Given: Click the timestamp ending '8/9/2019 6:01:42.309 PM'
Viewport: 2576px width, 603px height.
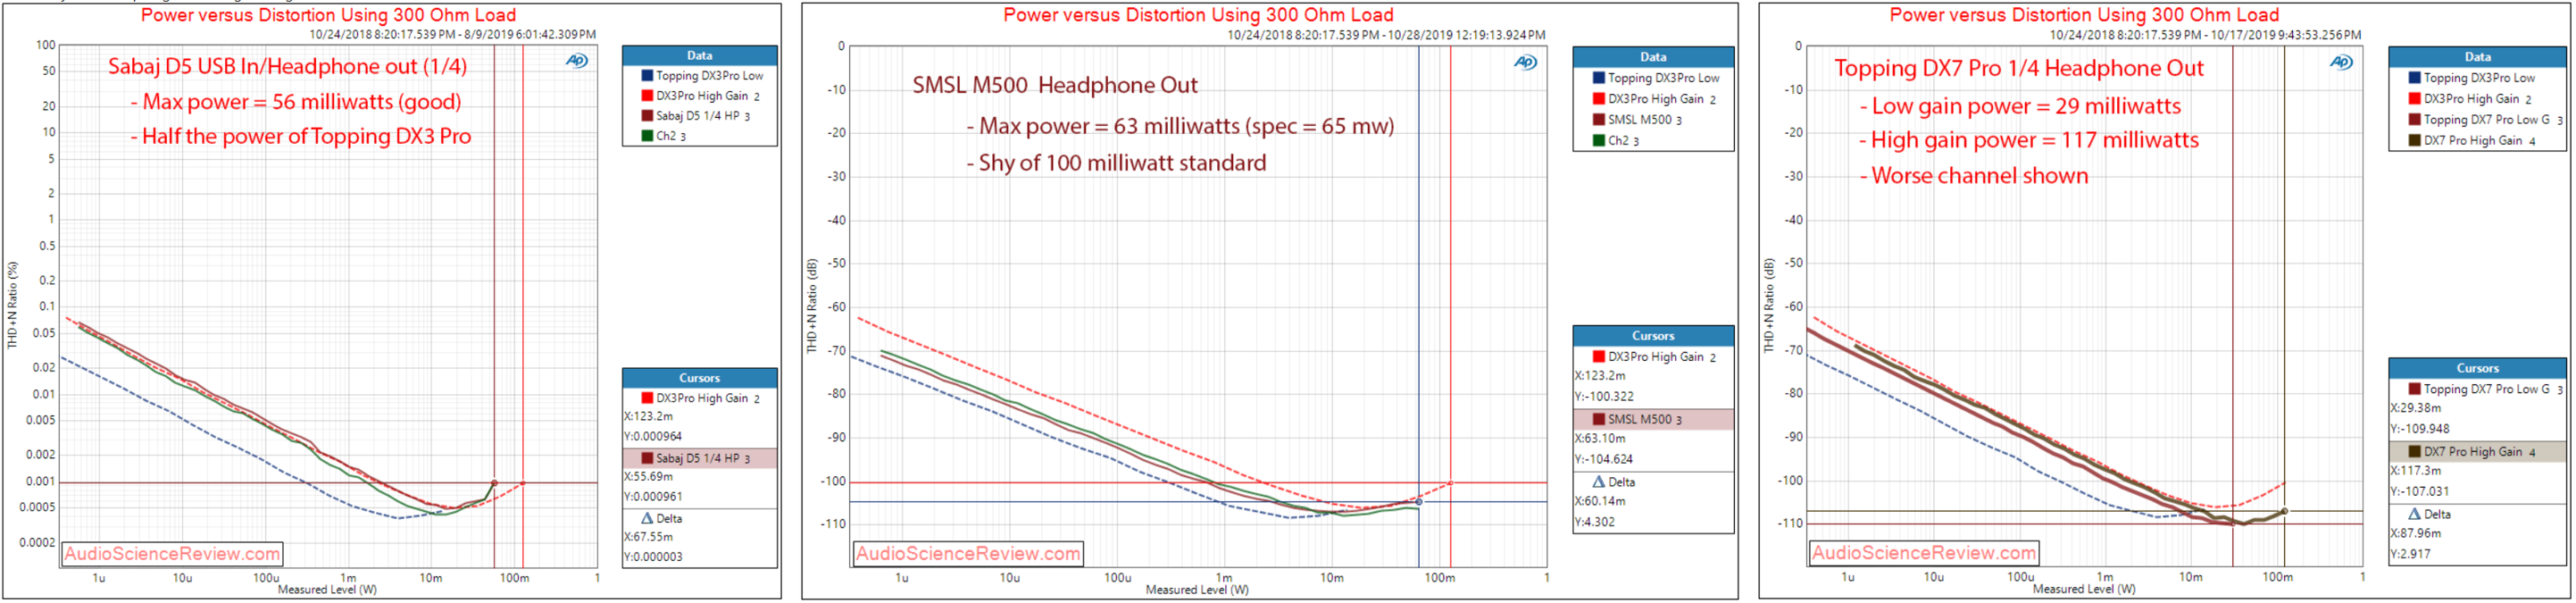Looking at the screenshot, I should pyautogui.click(x=453, y=34).
